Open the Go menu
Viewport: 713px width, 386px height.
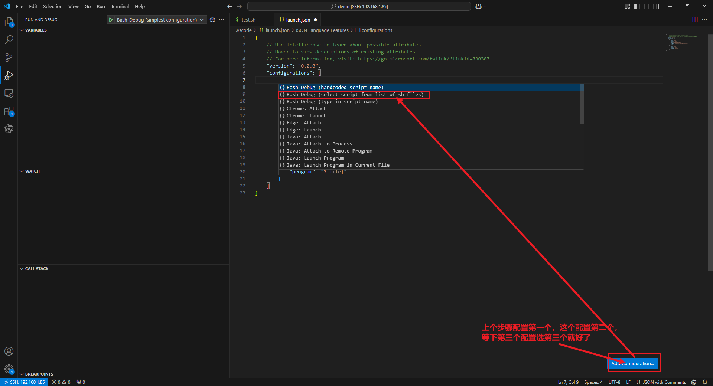pos(88,6)
